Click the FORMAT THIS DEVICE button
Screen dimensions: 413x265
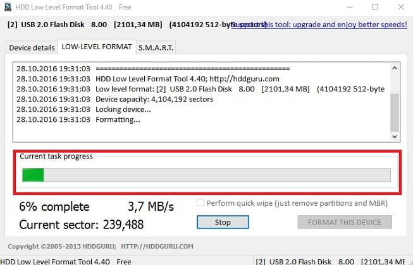coord(345,222)
